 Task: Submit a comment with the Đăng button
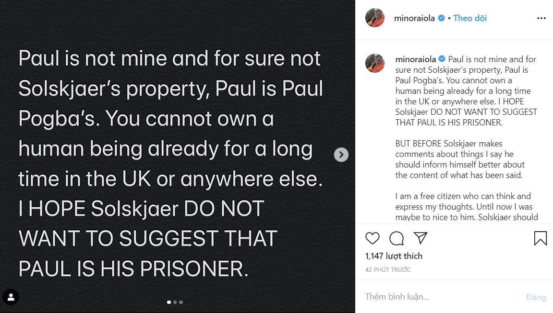point(537,297)
